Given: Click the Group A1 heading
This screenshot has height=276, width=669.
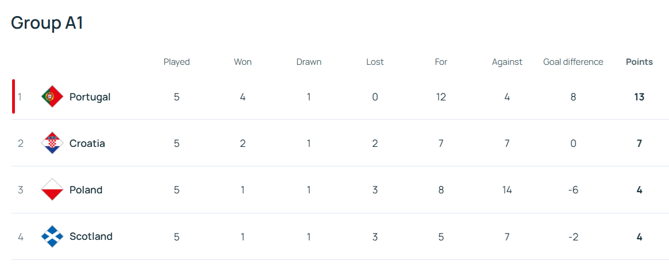Looking at the screenshot, I should click(x=47, y=23).
